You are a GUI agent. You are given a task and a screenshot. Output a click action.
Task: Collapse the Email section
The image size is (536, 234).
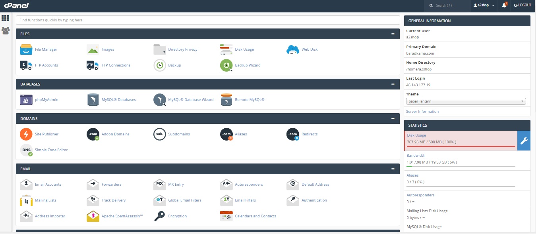point(393,169)
